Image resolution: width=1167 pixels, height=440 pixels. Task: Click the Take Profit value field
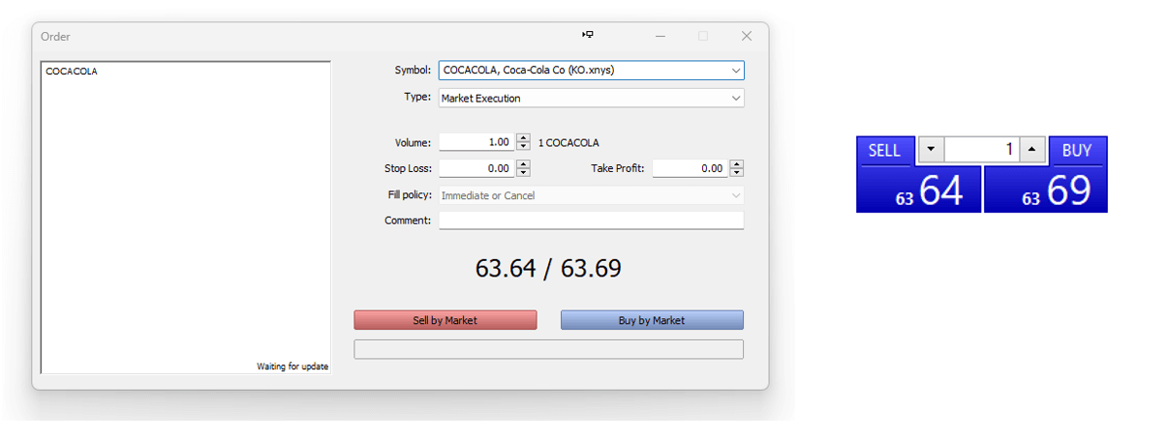click(x=691, y=168)
